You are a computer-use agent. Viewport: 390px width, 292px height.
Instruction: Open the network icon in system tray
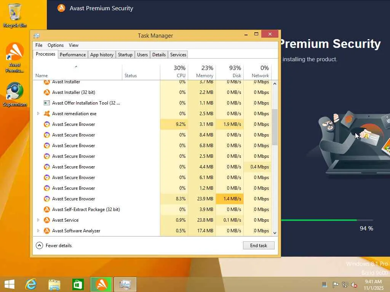(x=345, y=284)
